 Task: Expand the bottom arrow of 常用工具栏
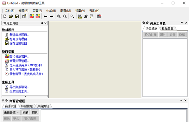(x=25, y=96)
